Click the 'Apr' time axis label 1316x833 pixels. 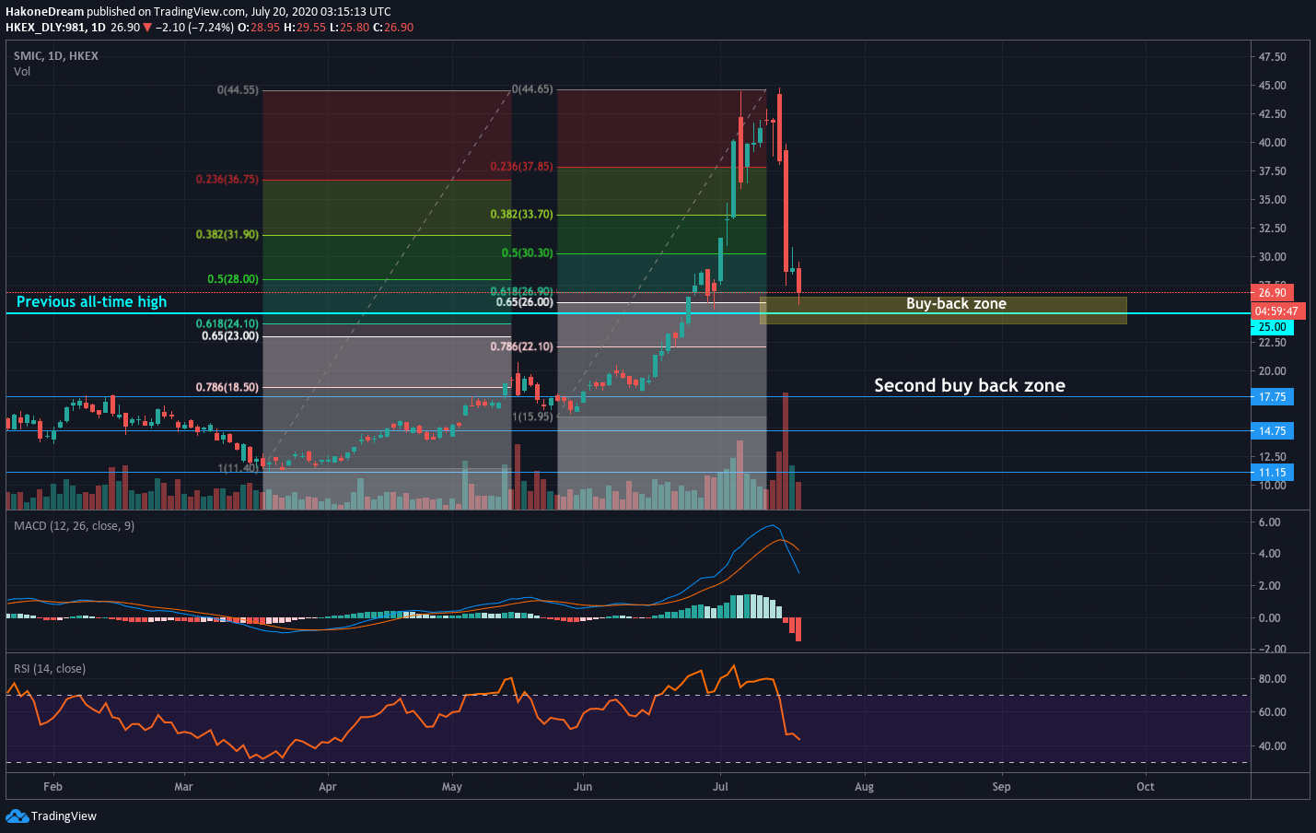point(327,787)
